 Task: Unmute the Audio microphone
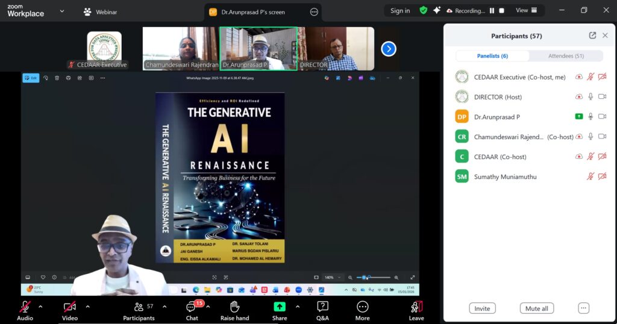[x=25, y=307]
